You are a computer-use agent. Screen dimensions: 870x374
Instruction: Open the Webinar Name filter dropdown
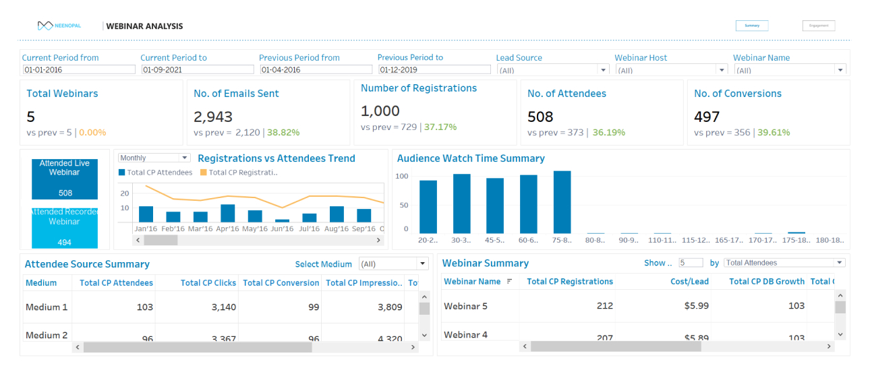click(x=790, y=70)
